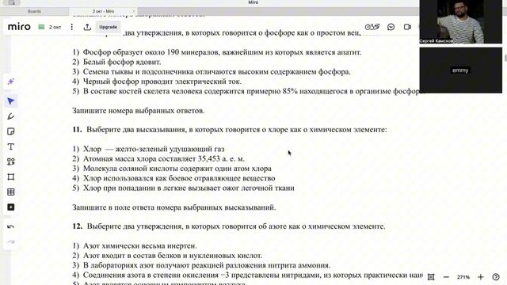
Task: Click 'Запишите номера выбранных ответов.' text
Action: (139, 111)
